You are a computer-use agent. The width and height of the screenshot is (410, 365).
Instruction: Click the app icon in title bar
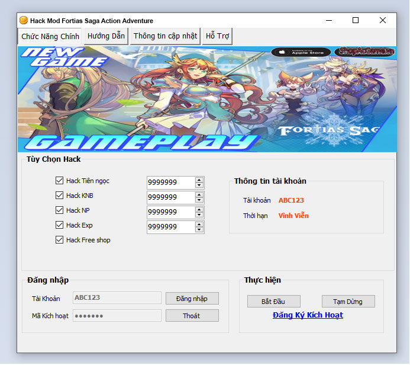[24, 21]
